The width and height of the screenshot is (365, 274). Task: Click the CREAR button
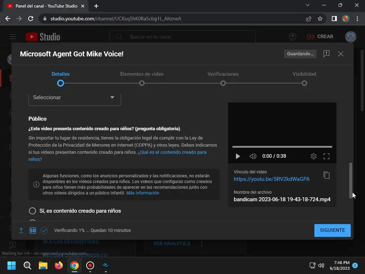(320, 37)
